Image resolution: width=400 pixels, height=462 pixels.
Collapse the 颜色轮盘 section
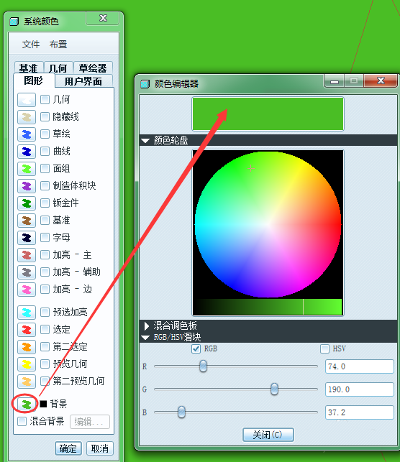click(x=145, y=141)
